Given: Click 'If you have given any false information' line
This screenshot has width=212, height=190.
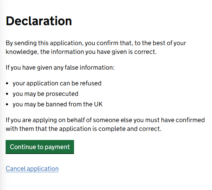Looking at the screenshot, I should 60,68.
